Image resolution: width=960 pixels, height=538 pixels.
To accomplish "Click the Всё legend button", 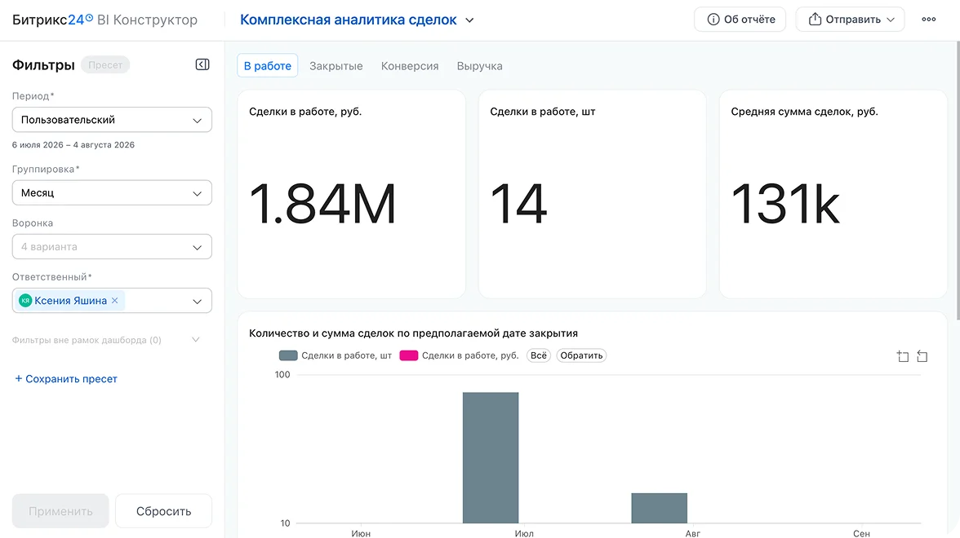I will click(539, 355).
